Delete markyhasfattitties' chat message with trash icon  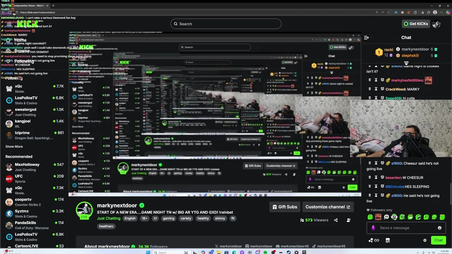370,80
